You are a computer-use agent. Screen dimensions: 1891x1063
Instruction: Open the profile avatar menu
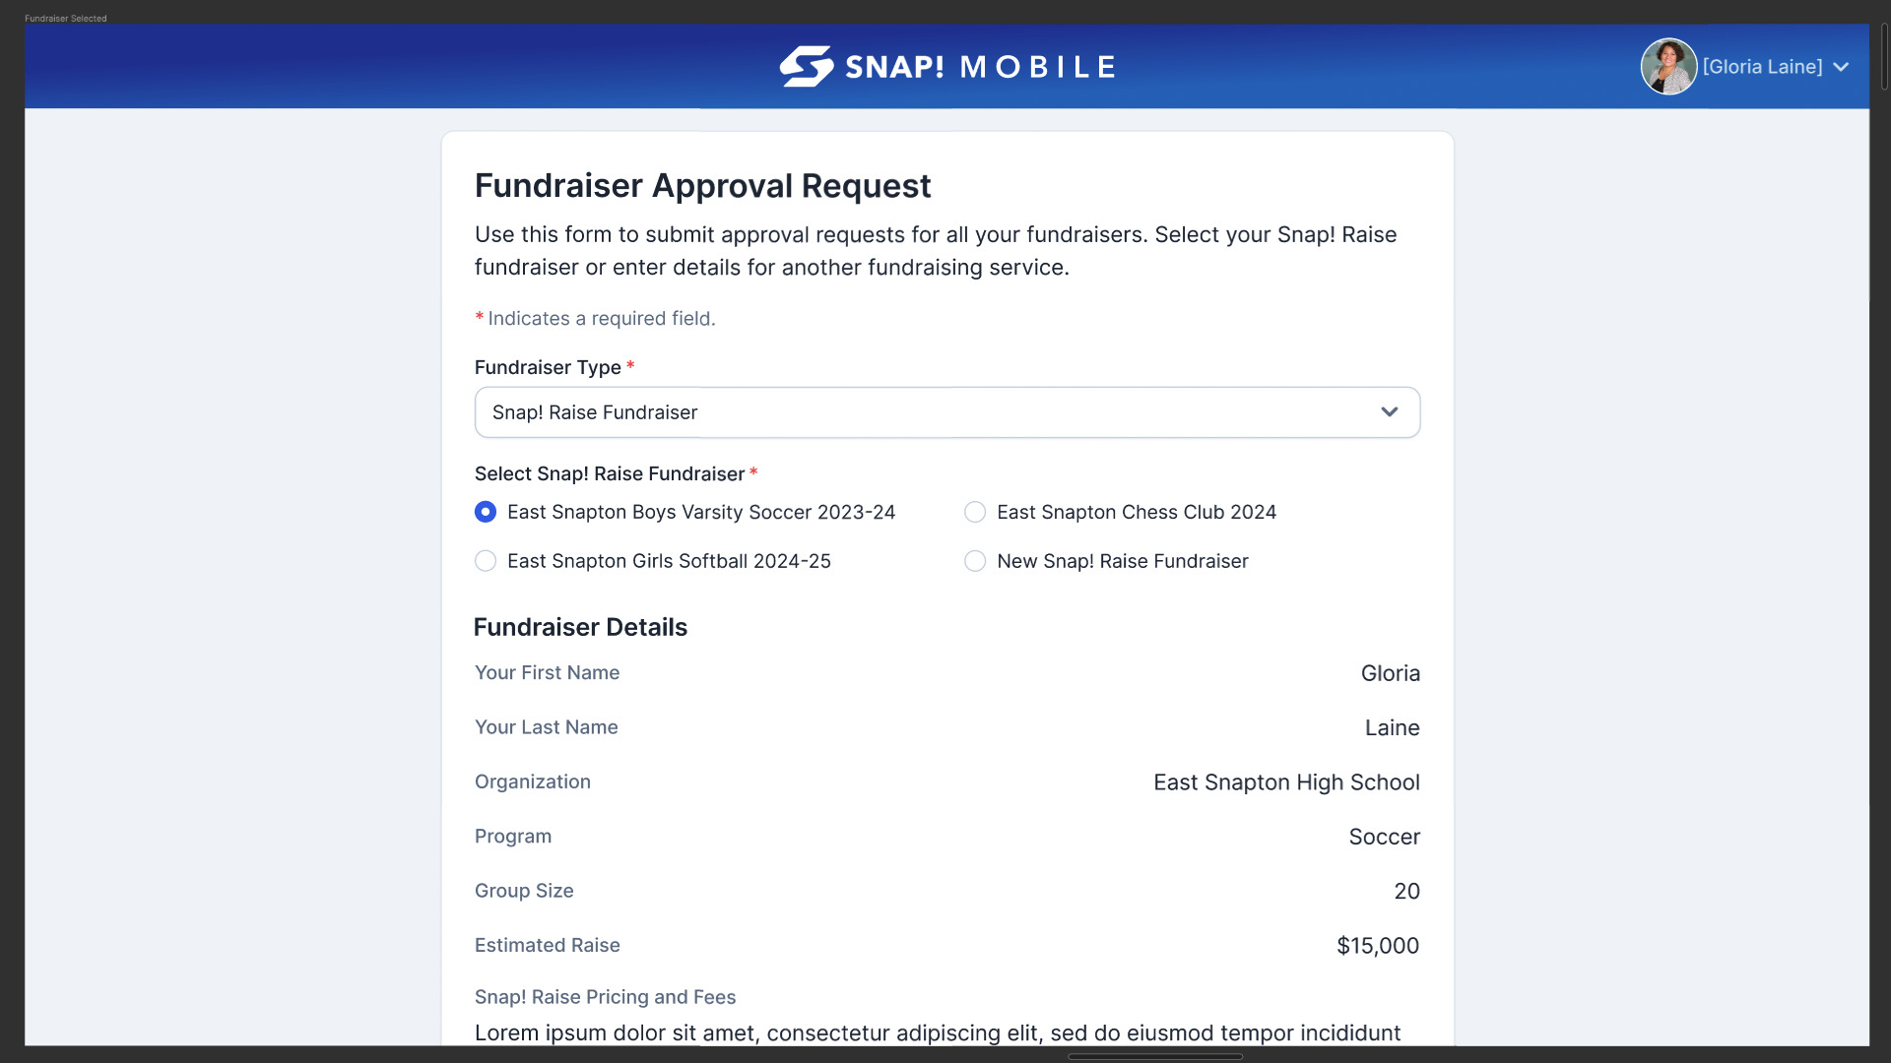1668,66
